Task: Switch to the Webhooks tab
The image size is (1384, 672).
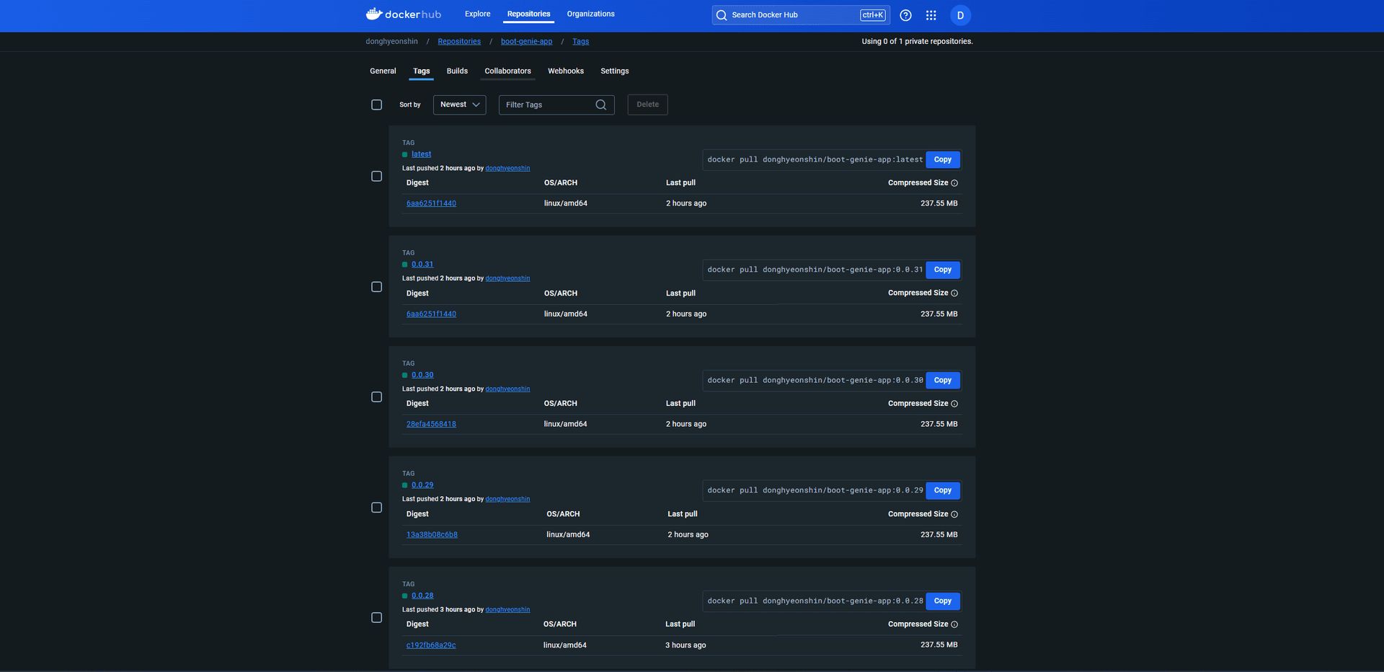Action: click(566, 71)
